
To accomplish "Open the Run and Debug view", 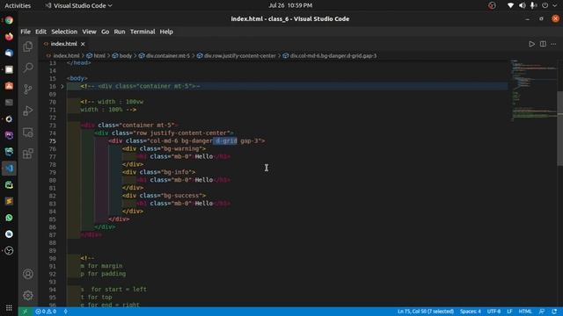I will click(28, 111).
